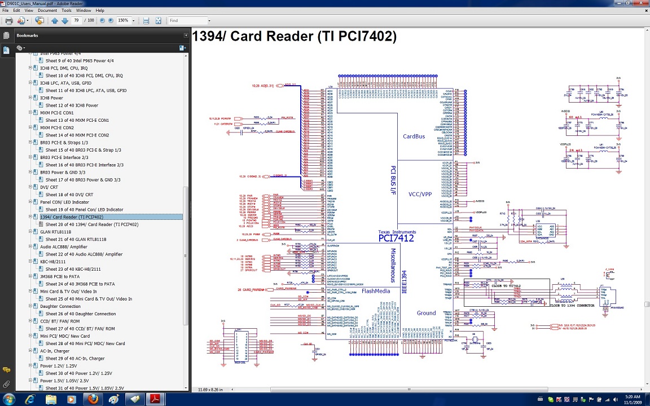The image size is (650, 406).
Task: Click the zoom out minus icon
Action: [102, 20]
